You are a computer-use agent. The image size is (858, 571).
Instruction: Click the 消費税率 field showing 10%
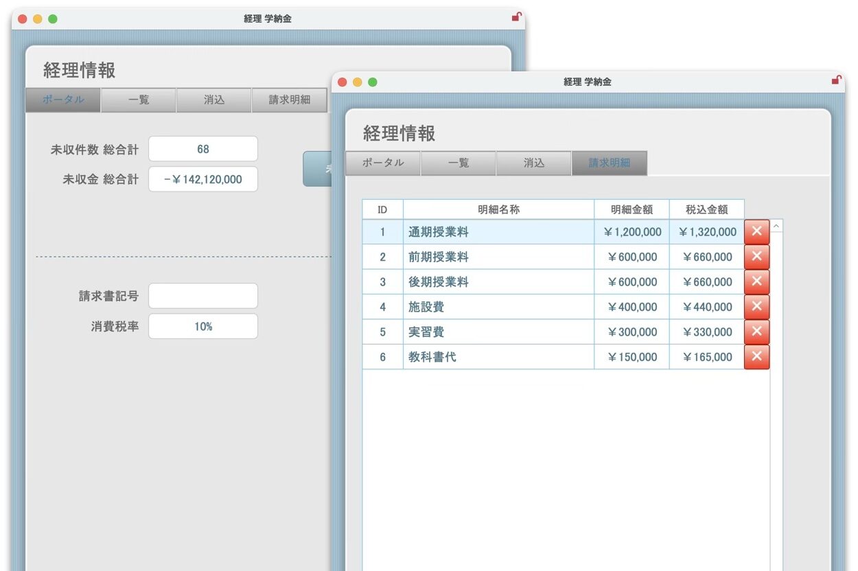(x=202, y=325)
